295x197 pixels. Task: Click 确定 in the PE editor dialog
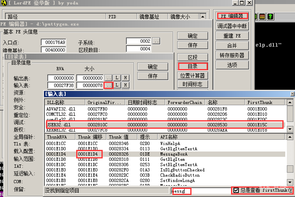tap(193, 36)
